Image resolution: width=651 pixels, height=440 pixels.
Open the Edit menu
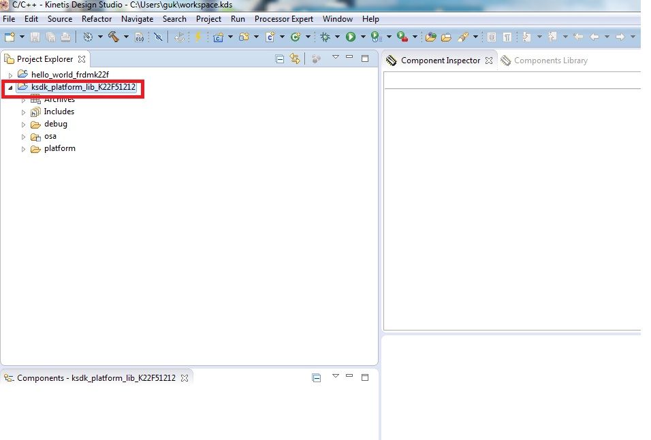31,19
